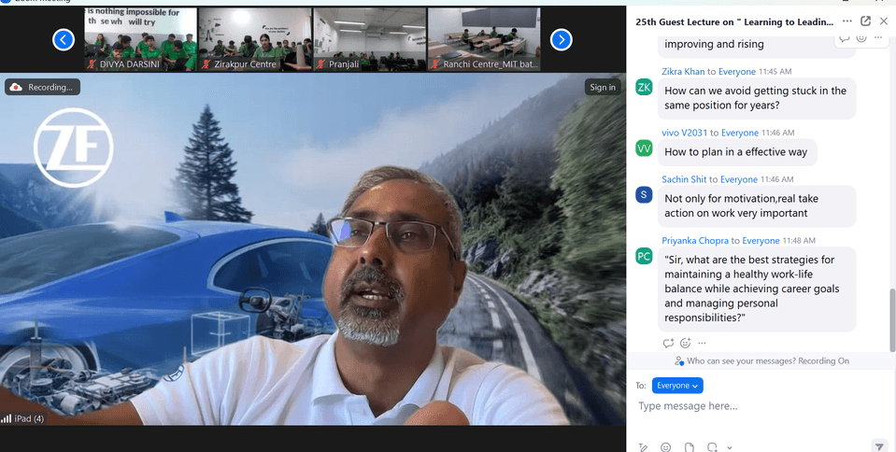The image size is (896, 452).
Task: Click the 25th Guest Lecture chat title
Action: (x=735, y=21)
